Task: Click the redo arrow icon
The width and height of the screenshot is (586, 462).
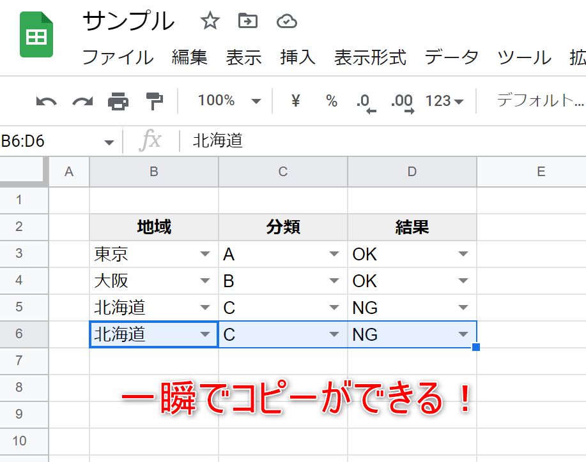Action: 82,101
